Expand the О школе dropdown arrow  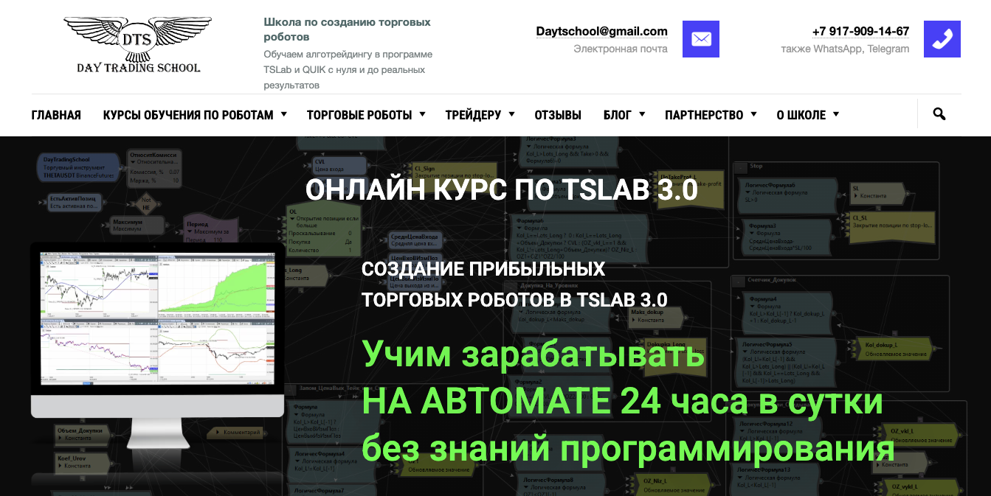836,114
